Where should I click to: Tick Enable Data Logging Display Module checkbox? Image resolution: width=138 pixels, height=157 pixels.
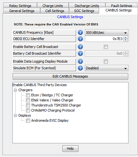pos(106,61)
